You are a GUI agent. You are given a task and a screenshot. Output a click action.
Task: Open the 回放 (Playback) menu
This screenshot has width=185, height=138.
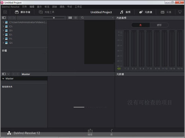(54, 7)
